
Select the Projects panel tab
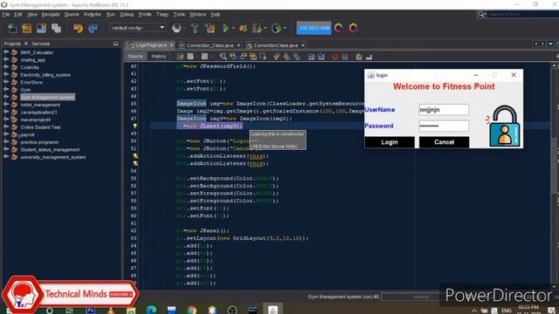coord(12,44)
